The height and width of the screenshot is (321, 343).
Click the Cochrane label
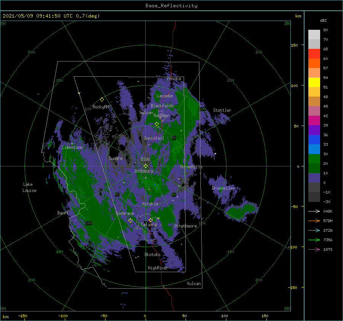(125, 213)
